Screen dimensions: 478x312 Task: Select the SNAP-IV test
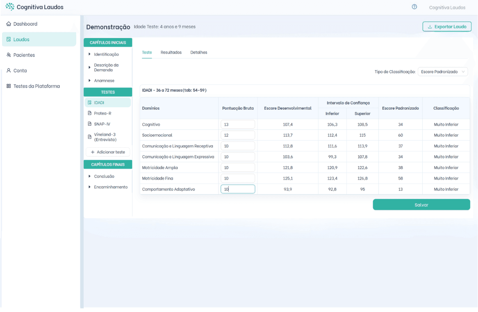108,124
